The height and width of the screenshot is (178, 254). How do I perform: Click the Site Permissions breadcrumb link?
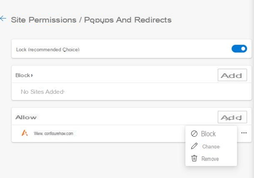44,20
